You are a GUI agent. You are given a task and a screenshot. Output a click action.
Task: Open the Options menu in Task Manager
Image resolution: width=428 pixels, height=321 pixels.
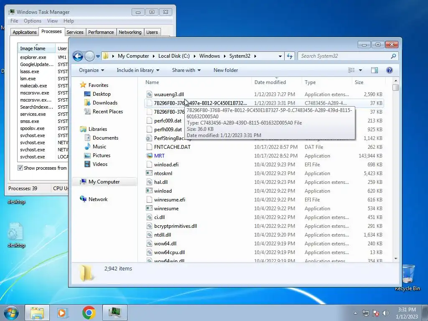pyautogui.click(x=33, y=21)
